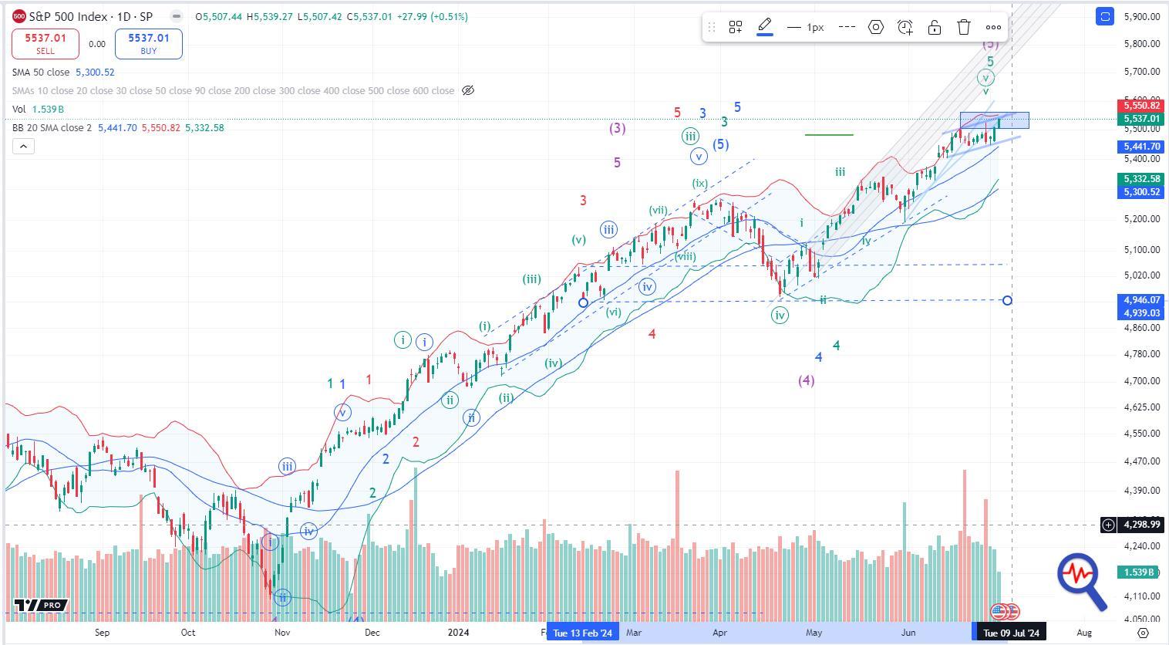Select the Vol 1.539B legend

tap(38, 110)
